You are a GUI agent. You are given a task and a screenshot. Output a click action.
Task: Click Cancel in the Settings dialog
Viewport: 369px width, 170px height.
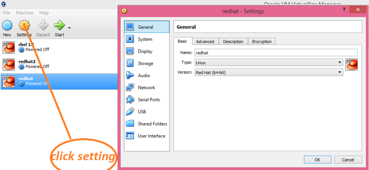point(348,160)
